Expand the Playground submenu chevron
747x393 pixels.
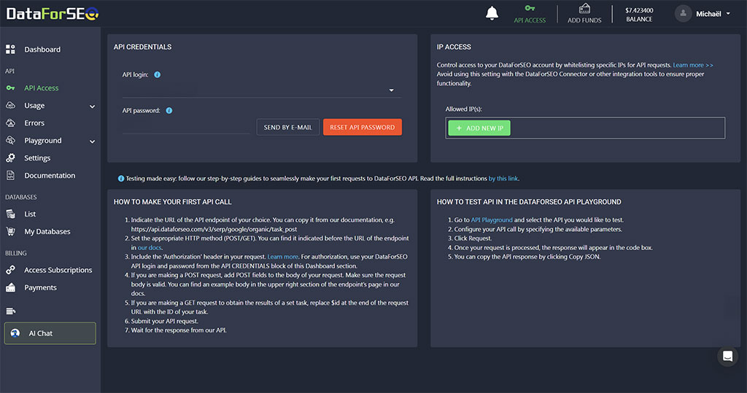point(93,141)
